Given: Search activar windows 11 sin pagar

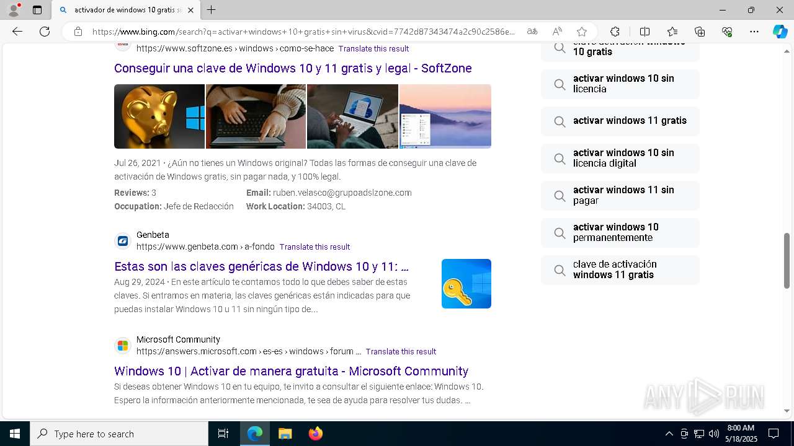Looking at the screenshot, I should click(620, 195).
